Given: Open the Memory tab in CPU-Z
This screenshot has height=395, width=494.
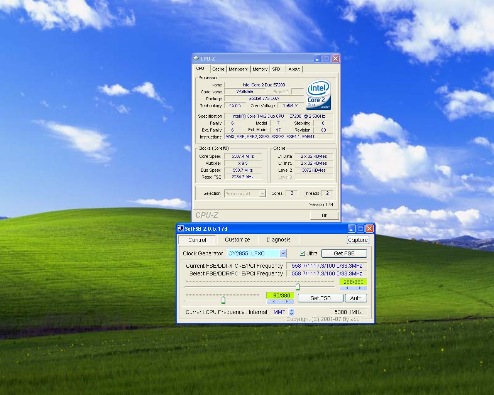Looking at the screenshot, I should tap(260, 69).
